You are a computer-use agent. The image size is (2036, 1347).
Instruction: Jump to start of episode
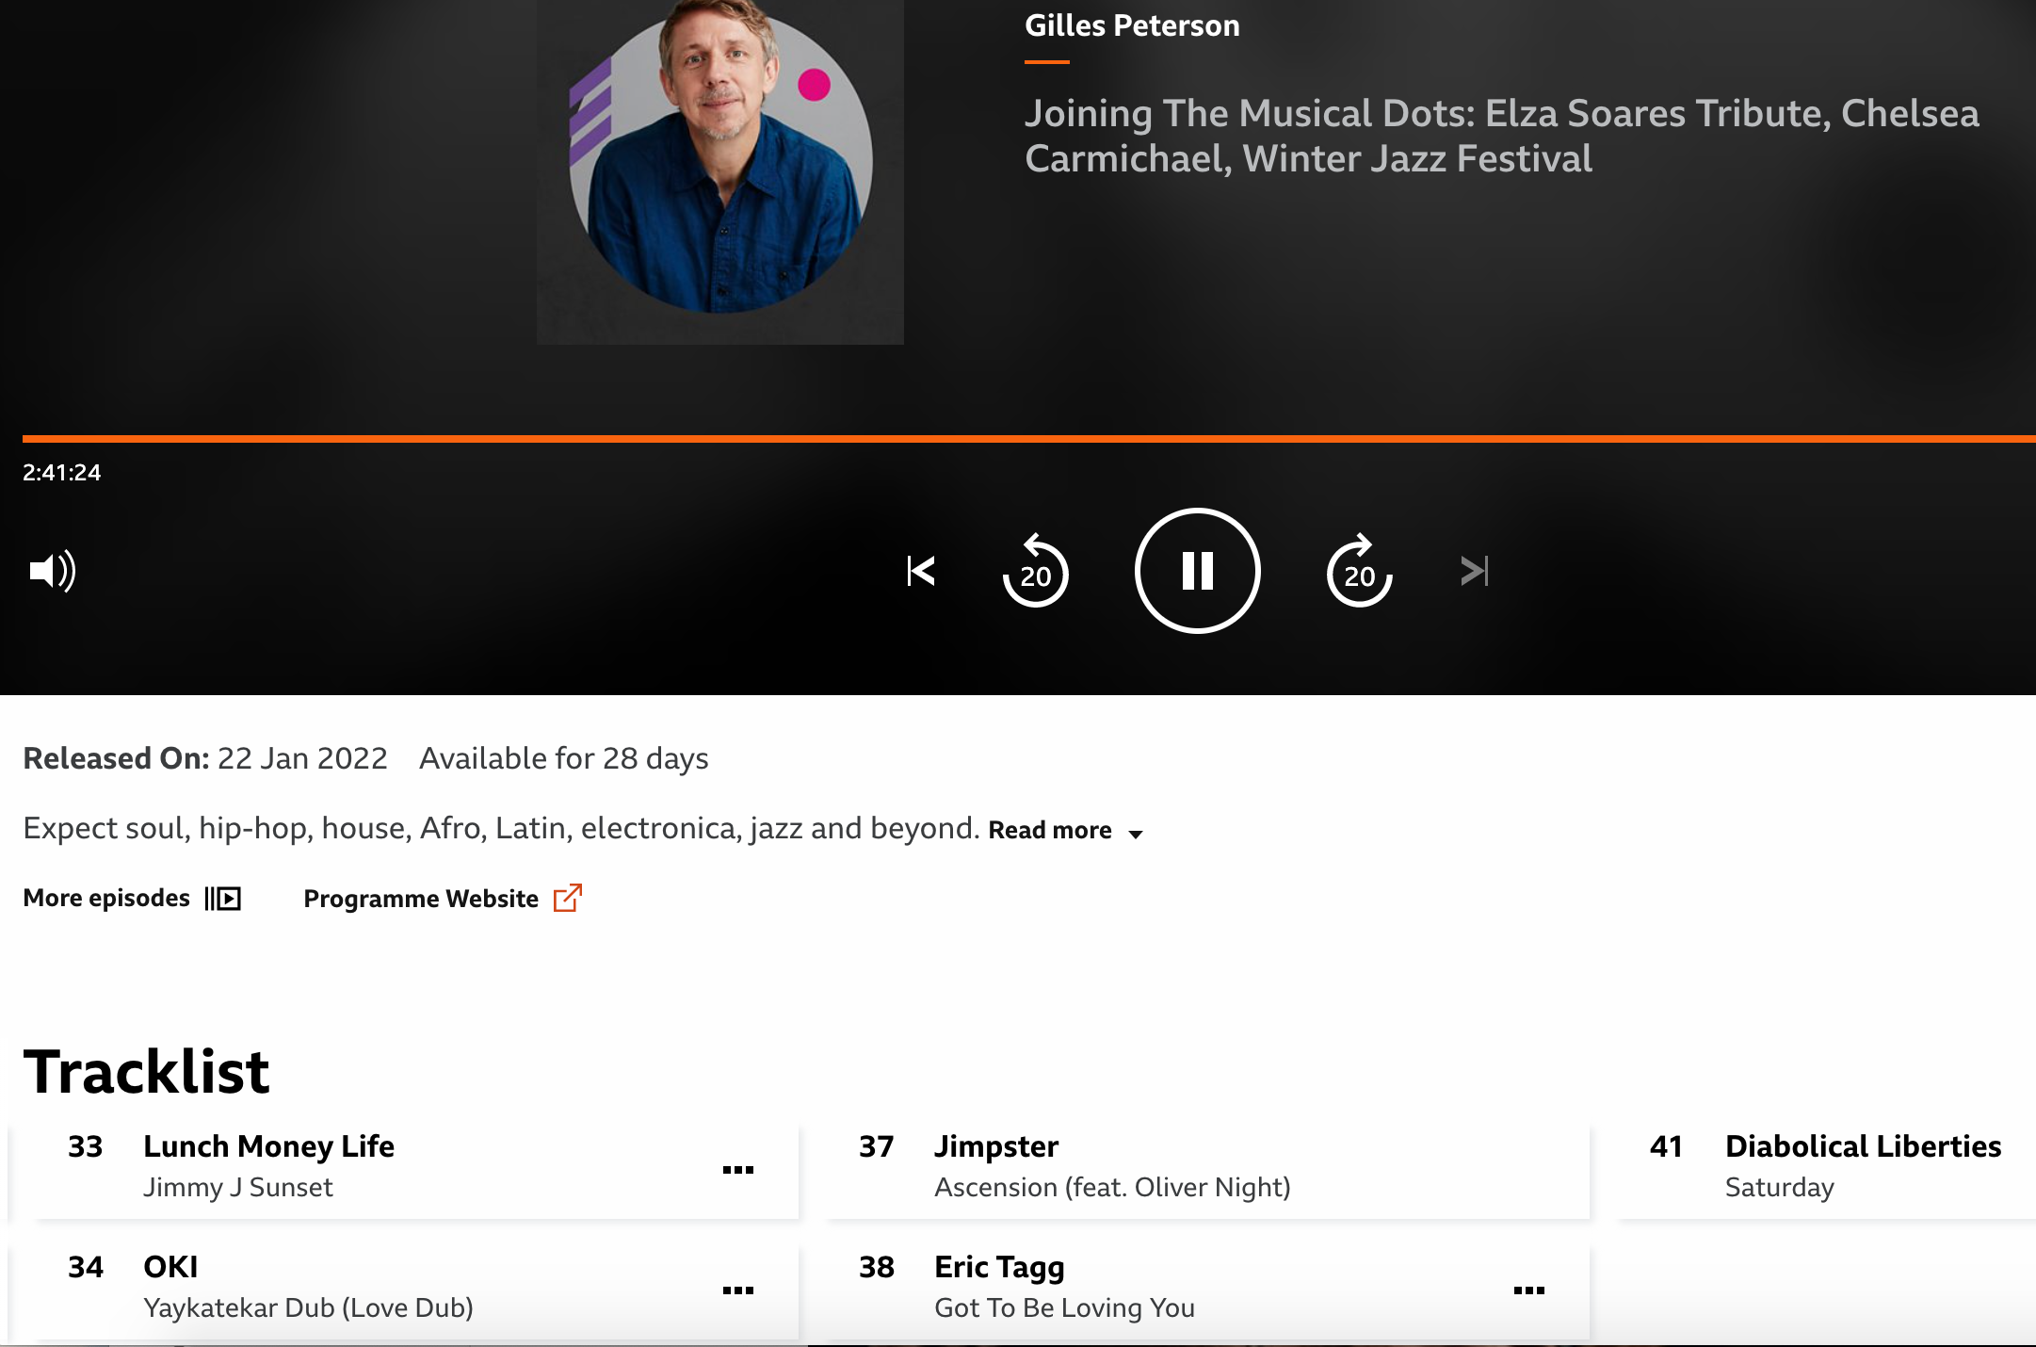coord(920,571)
